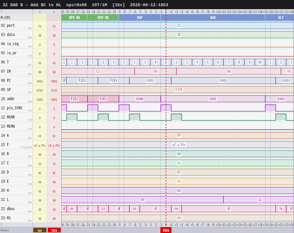Click Cur column value for PC 0301
This screenshot has height=233, width=294.
(x=40, y=81)
